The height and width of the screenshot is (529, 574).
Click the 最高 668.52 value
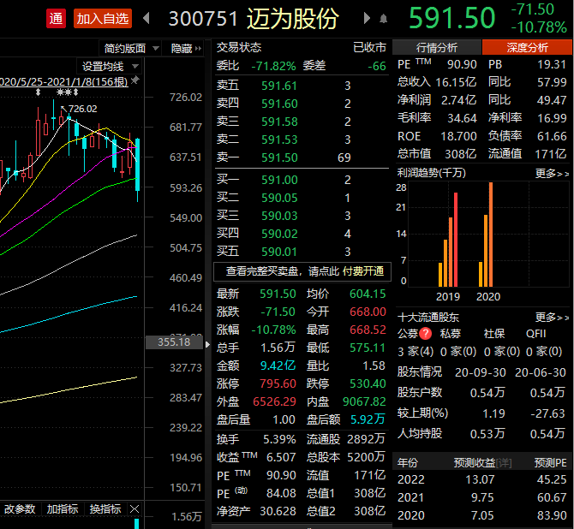tap(368, 330)
